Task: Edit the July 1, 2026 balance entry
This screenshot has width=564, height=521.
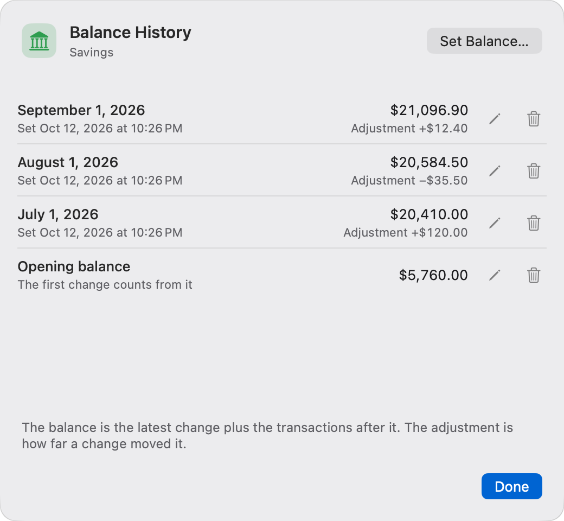Action: (x=495, y=223)
